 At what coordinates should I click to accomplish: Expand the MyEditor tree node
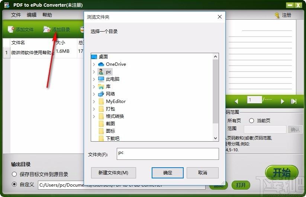(94, 101)
